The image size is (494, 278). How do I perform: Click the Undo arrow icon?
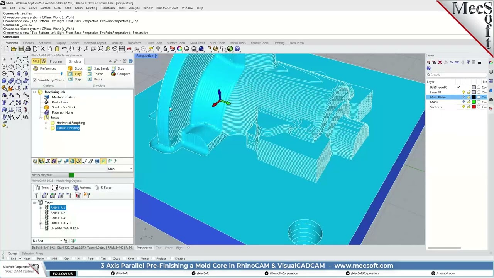(x=64, y=49)
